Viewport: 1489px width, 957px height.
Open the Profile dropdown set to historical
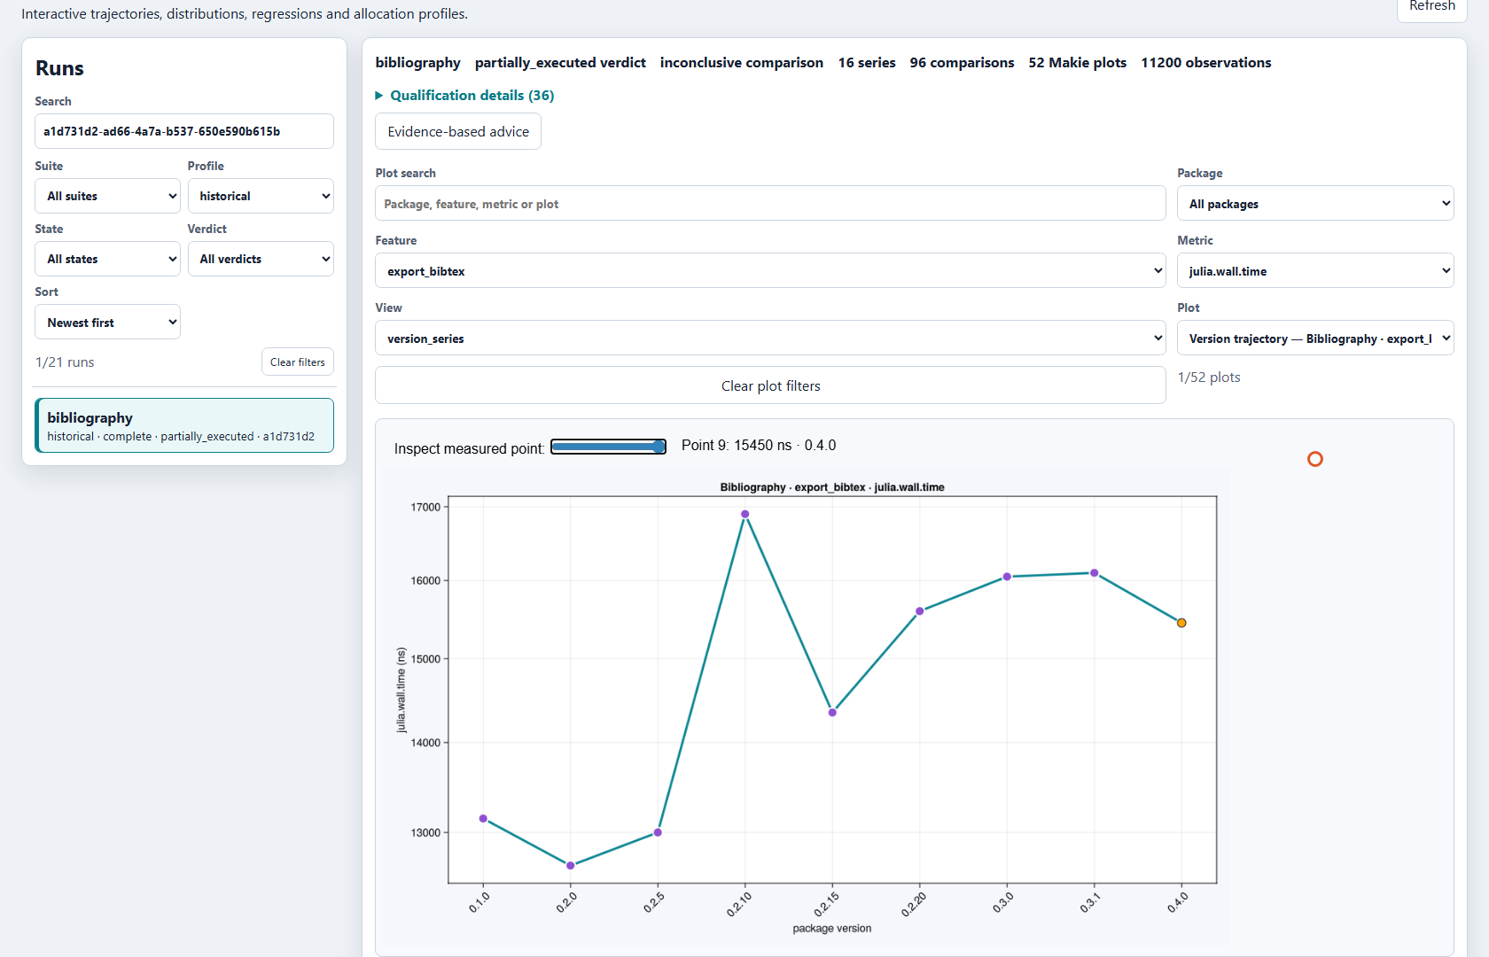coord(261,196)
